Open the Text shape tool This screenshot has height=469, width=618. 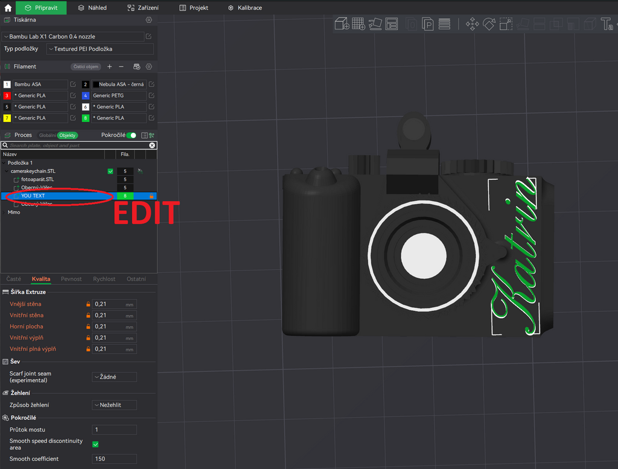point(607,24)
